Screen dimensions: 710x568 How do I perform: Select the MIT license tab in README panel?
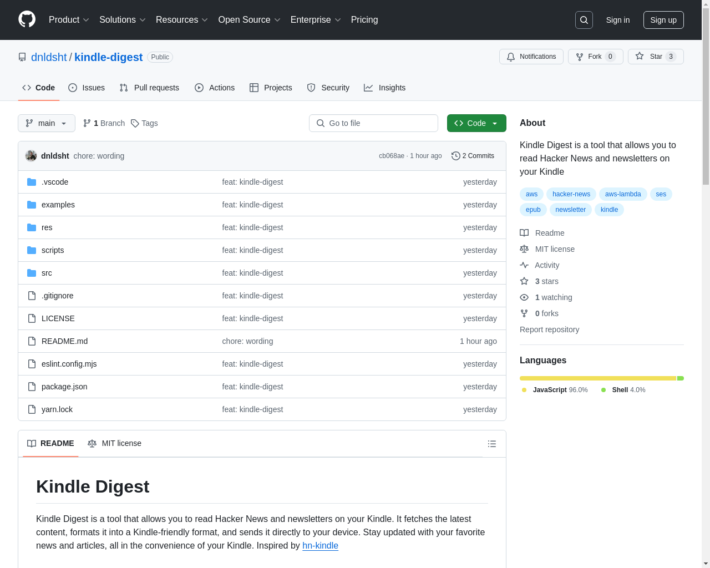pyautogui.click(x=115, y=443)
